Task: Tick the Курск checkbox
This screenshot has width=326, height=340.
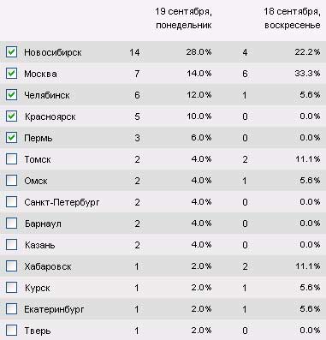Action: (11, 288)
